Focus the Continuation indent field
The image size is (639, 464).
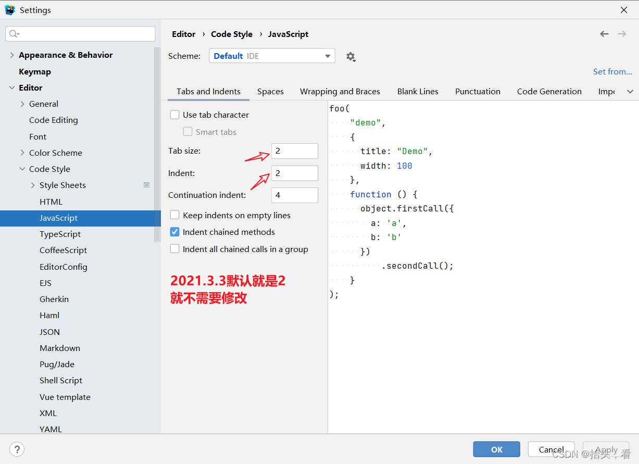point(295,195)
